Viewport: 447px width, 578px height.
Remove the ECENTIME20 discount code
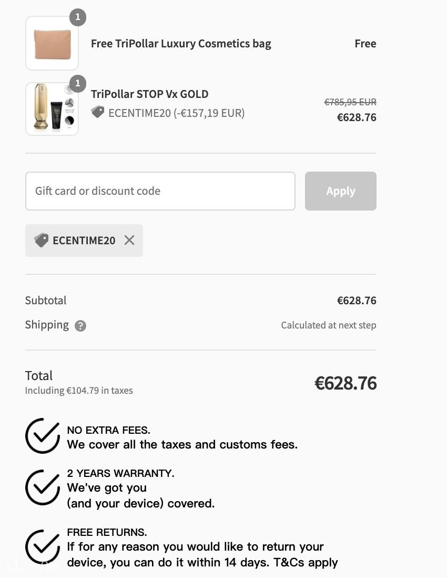point(129,241)
